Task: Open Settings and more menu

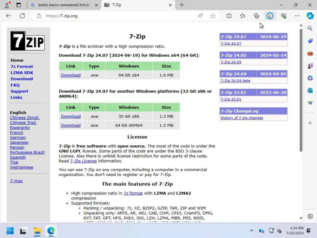Action: point(297,16)
